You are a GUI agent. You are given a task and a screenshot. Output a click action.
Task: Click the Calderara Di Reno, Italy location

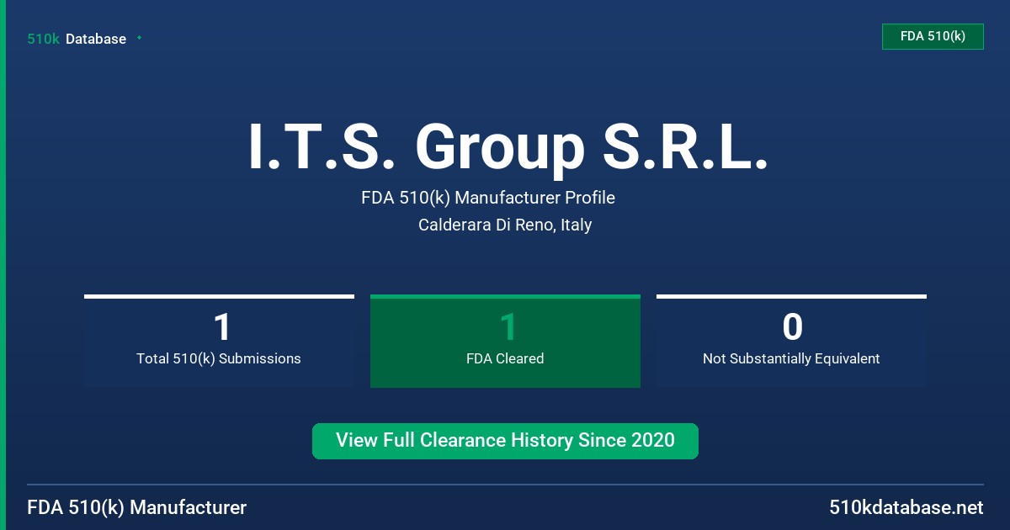505,225
